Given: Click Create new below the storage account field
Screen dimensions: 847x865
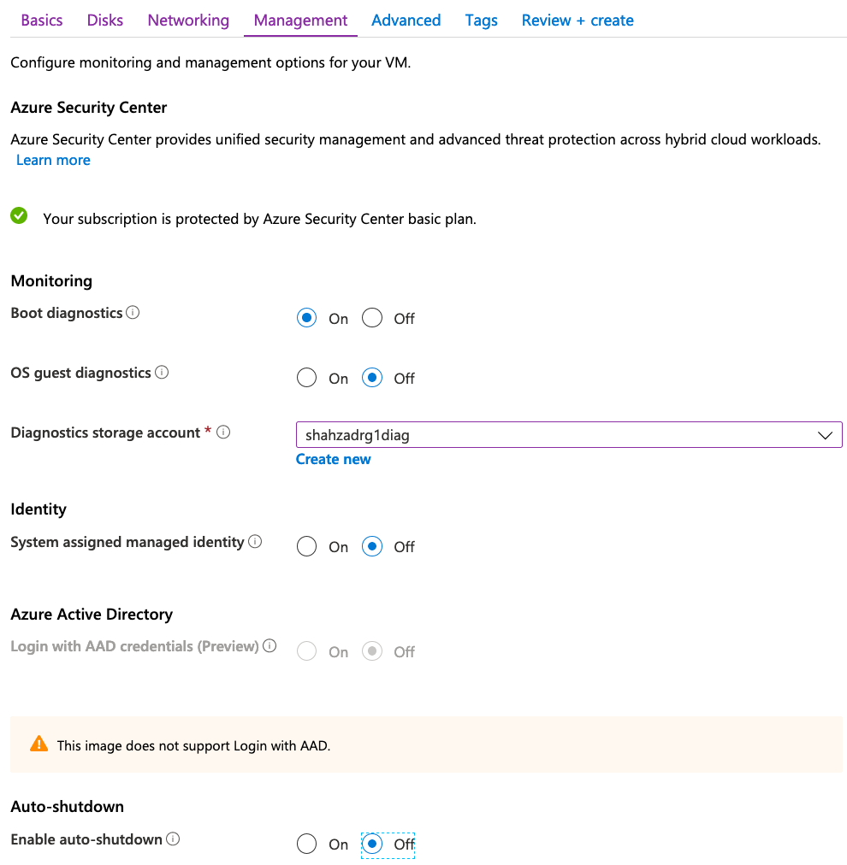Looking at the screenshot, I should (x=333, y=459).
